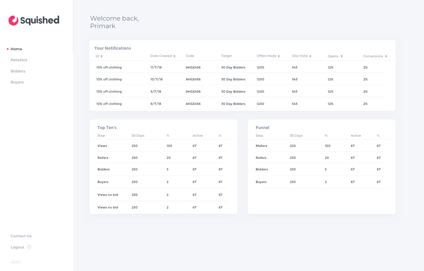Sort by Opens arrow icon
The image size is (424, 271).
pyautogui.click(x=341, y=56)
